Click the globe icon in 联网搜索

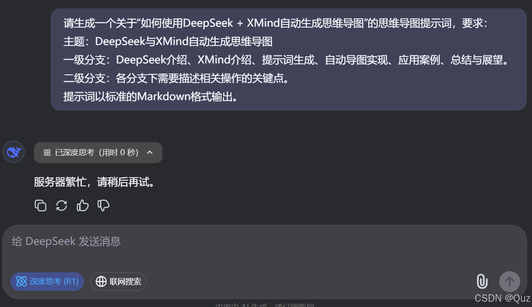pyautogui.click(x=101, y=282)
